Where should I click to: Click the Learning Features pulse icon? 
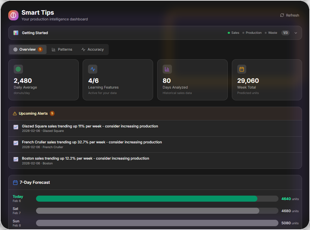[93, 69]
